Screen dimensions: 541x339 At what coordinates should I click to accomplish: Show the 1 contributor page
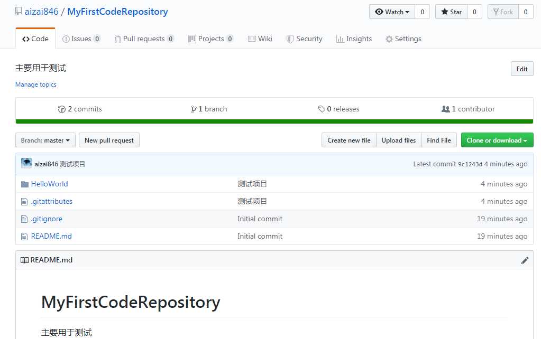click(x=468, y=109)
